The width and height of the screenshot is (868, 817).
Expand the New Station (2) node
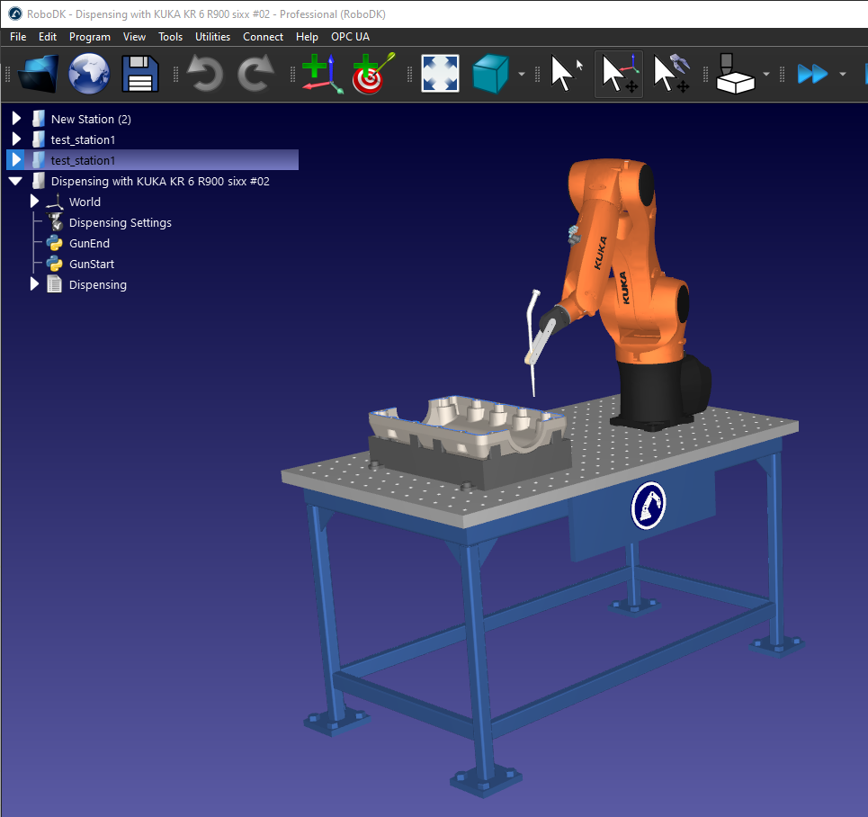16,119
